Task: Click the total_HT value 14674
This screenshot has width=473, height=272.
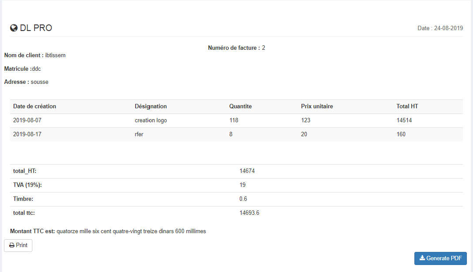Action: [x=247, y=171]
